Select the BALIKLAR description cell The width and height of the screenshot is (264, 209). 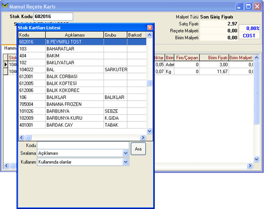(74, 97)
